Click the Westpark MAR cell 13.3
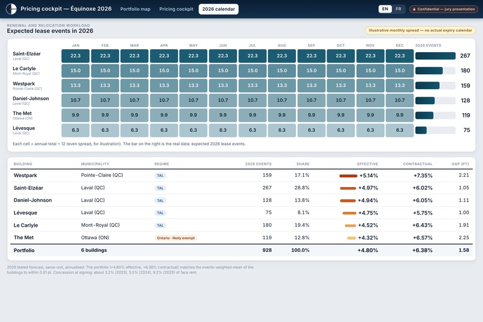This screenshot has width=483, height=322. pos(134,85)
